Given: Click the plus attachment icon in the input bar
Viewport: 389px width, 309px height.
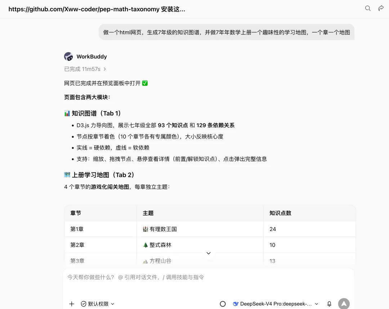Looking at the screenshot, I should [x=71, y=304].
